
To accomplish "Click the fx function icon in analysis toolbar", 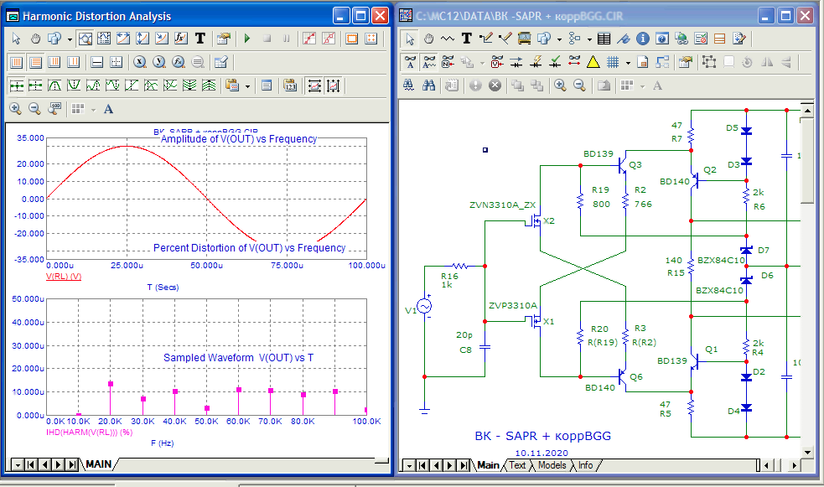I will point(180,39).
